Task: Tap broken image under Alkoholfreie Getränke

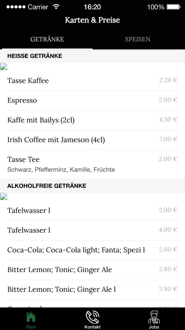Action: click(4, 196)
